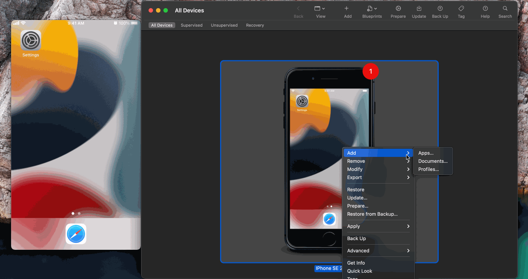Select Restore from Backup... menu item
Image resolution: width=528 pixels, height=279 pixels.
coord(378,214)
